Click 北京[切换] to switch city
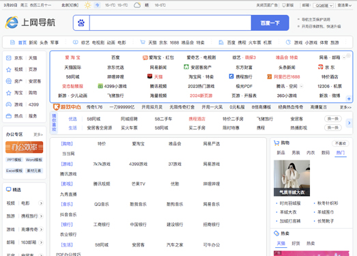The height and width of the screenshot is (256, 357). pyautogui.click(x=70, y=5)
